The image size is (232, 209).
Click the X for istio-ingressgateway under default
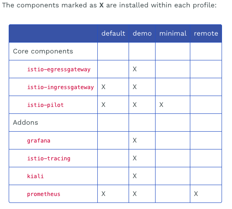pos(103,87)
